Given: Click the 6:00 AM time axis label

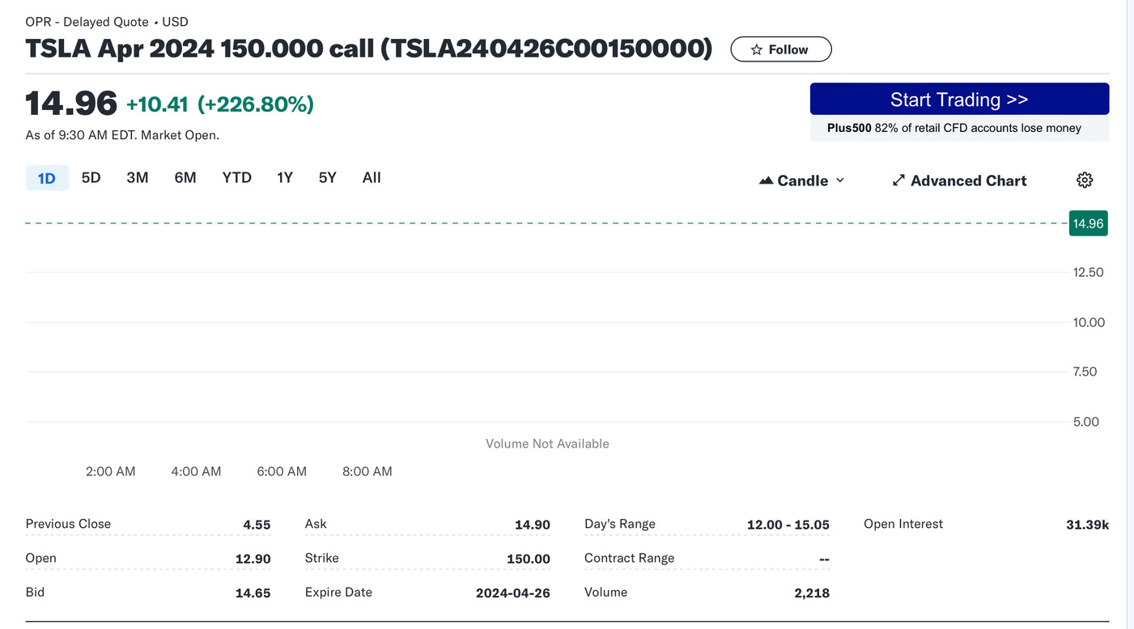Looking at the screenshot, I should click(282, 471).
